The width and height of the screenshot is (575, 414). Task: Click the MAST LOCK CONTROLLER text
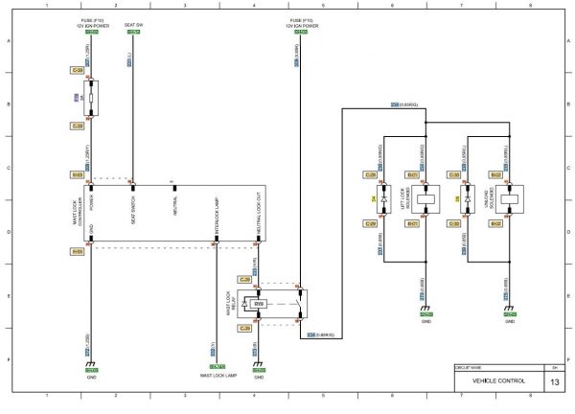(x=77, y=211)
